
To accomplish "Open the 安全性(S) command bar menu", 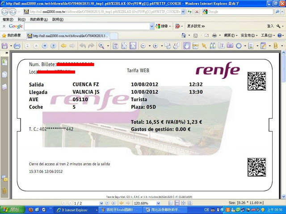I will coord(249,36).
